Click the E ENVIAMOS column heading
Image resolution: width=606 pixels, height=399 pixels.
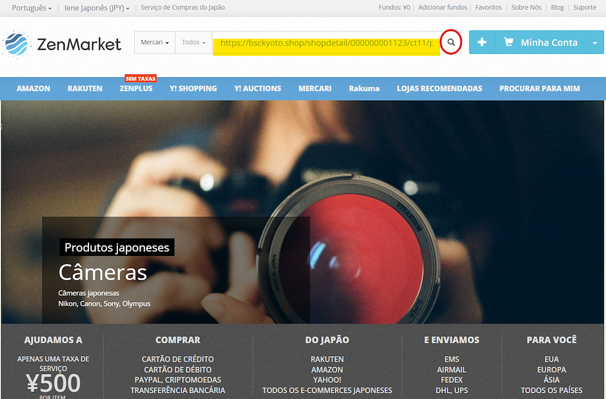point(452,340)
